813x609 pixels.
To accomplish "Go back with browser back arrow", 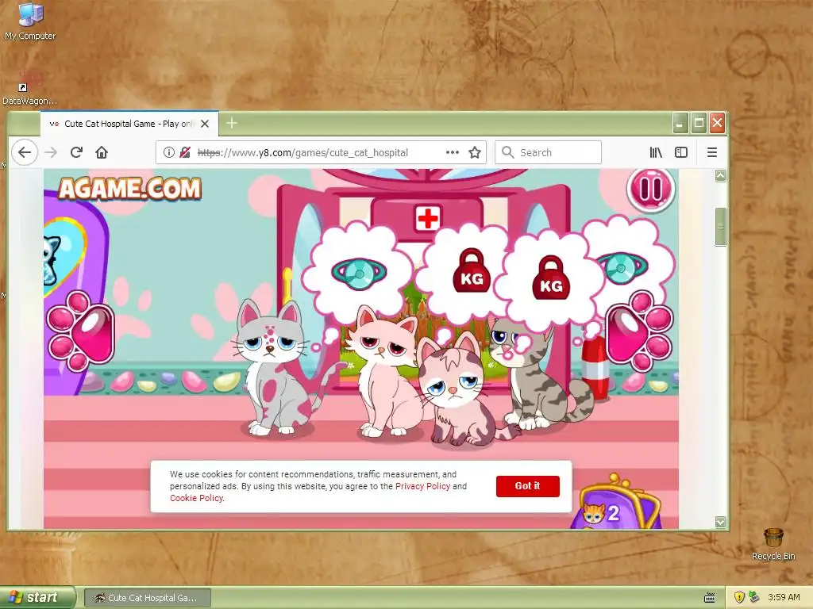I will 25,152.
